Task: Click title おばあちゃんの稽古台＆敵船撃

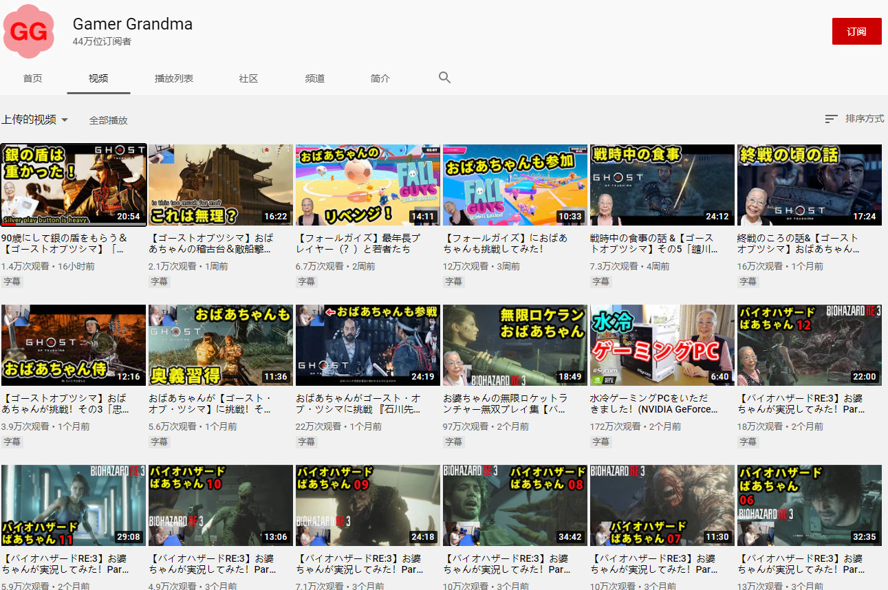Action: (210, 243)
